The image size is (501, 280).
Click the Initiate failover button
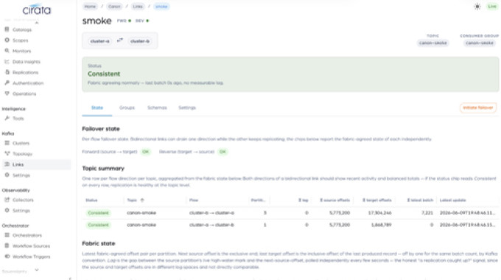478,108
